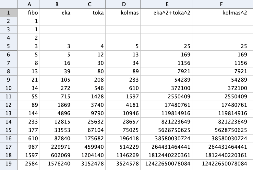The image size is (253, 170).
Task: Select the eka^2+toka^2 header cell
Action: pyautogui.click(x=167, y=13)
